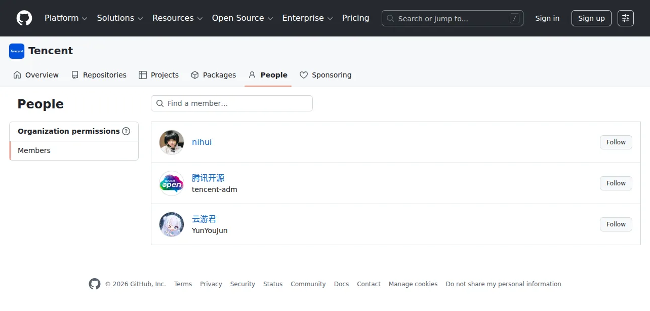
Task: Switch to the Overview tab
Action: (36, 75)
